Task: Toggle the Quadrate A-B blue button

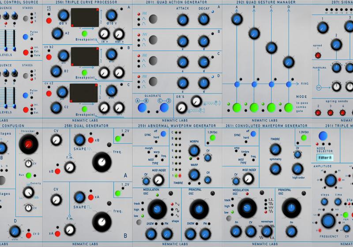Action: click(142, 108)
